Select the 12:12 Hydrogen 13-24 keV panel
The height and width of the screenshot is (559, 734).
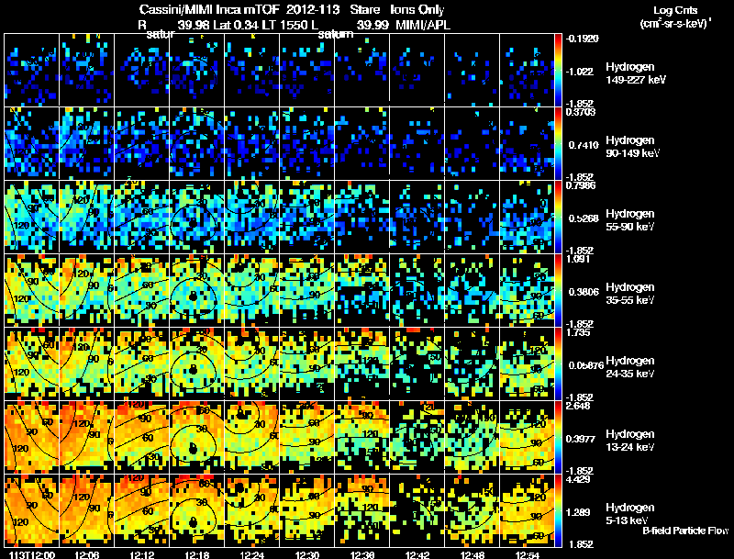[142, 437]
